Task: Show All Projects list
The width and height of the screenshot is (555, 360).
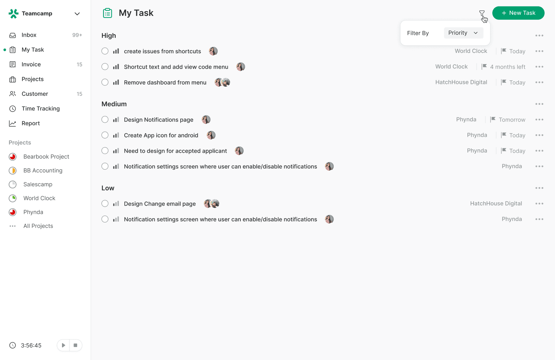Action: [x=38, y=226]
